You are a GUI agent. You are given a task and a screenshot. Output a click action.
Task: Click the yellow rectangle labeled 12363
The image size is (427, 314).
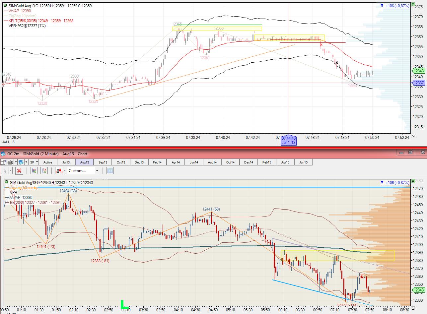pos(217,29)
